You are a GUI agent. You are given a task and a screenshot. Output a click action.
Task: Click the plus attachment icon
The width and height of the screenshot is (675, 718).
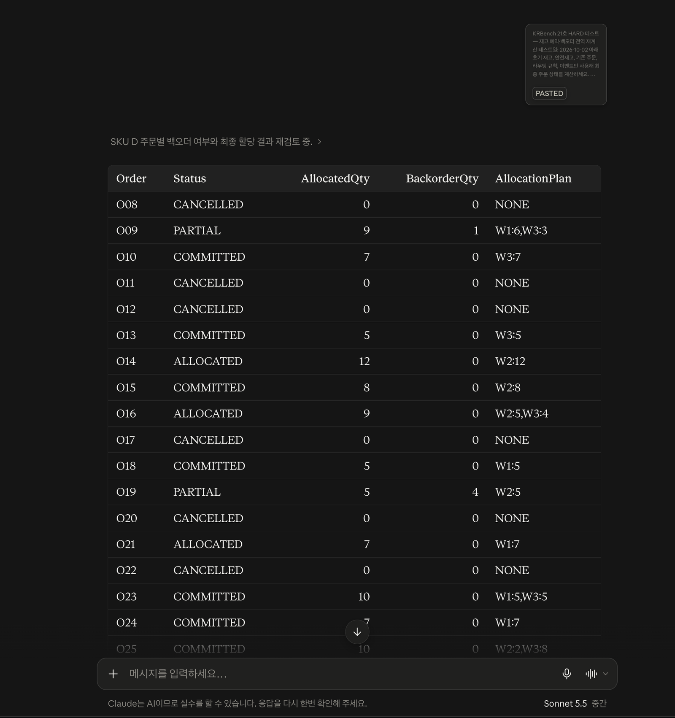tap(113, 674)
